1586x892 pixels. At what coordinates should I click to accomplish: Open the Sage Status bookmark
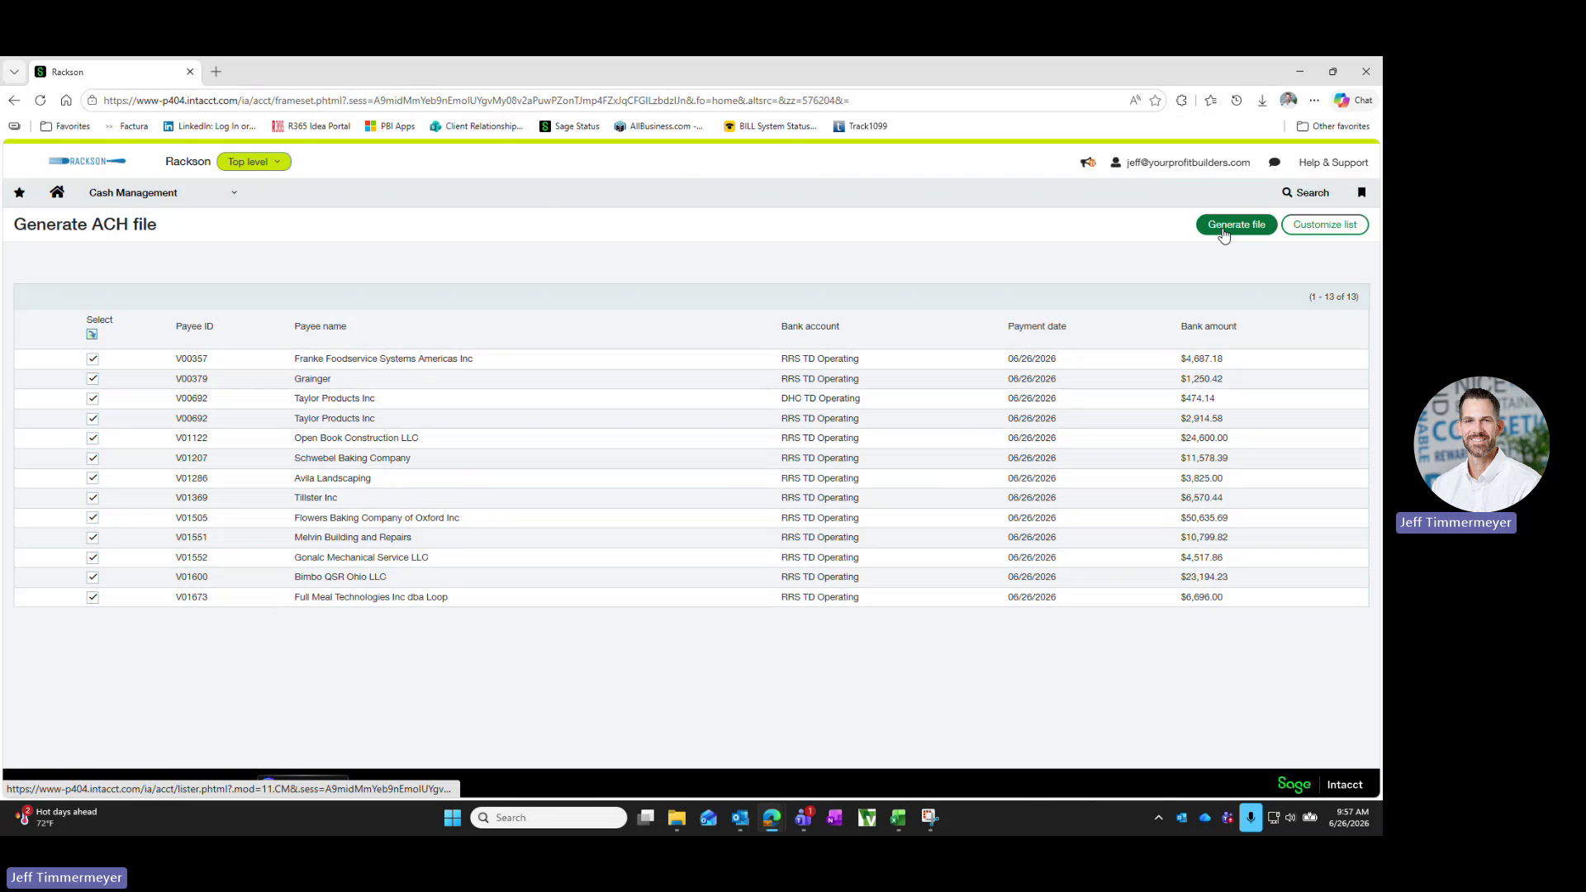click(569, 126)
